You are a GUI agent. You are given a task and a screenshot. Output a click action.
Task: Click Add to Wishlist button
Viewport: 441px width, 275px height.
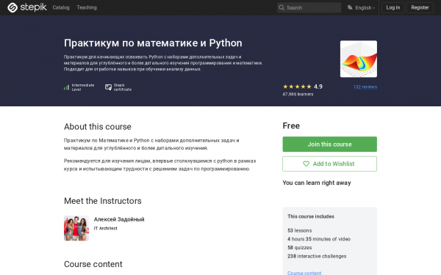tap(329, 164)
